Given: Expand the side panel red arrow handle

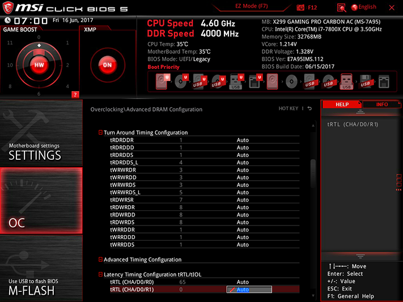Looking at the screenshot, I should (398, 182).
